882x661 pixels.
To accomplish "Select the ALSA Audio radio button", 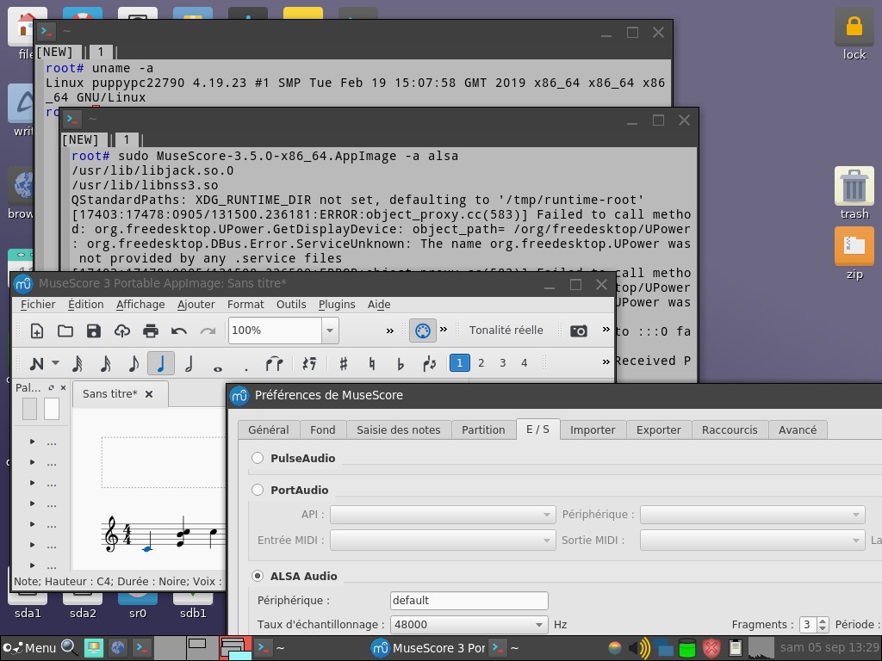I will 258,576.
